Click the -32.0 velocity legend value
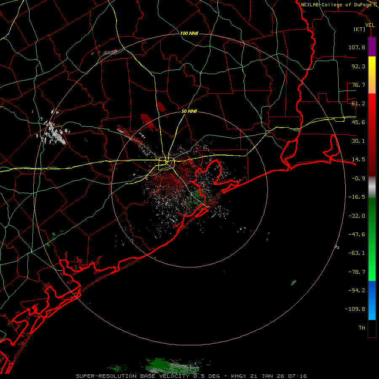Image resolution: width=379 pixels, height=379 pixels. click(357, 216)
